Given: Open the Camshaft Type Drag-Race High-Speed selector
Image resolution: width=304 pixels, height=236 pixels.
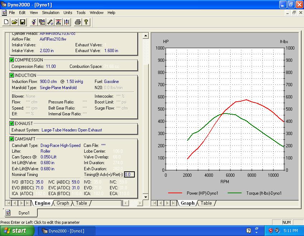Looking at the screenshot, I should pos(60,145).
